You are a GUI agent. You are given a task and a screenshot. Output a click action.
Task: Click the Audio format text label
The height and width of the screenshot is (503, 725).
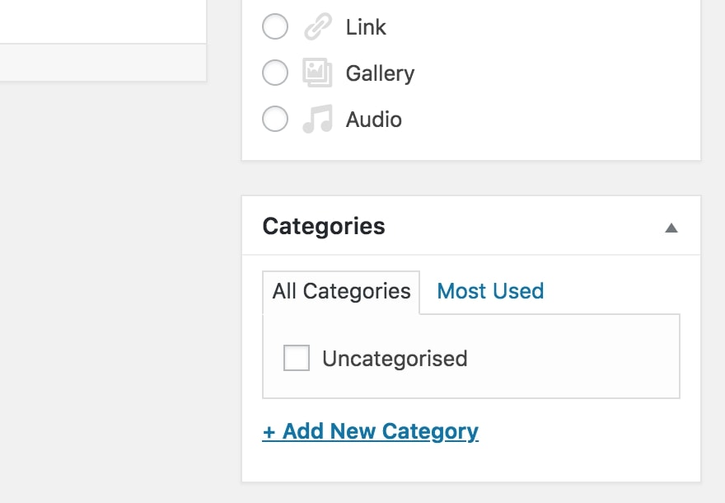coord(373,120)
